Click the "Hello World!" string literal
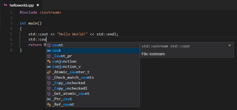The height and width of the screenshot is (110, 237). point(72,34)
